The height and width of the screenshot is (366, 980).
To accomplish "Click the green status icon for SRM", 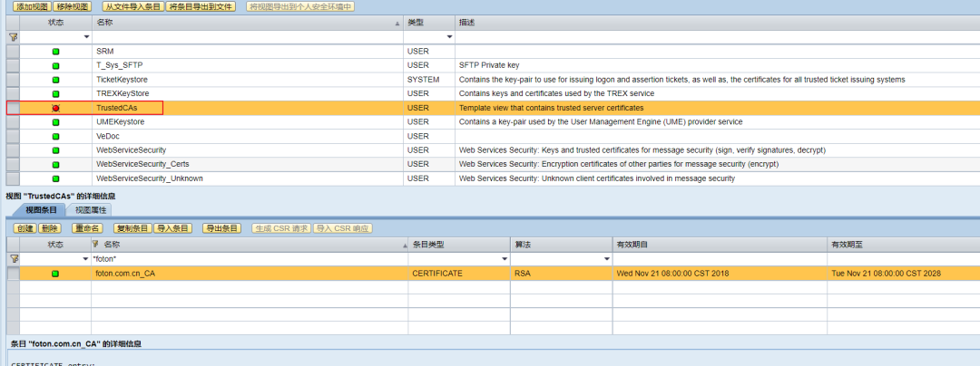I will click(55, 52).
